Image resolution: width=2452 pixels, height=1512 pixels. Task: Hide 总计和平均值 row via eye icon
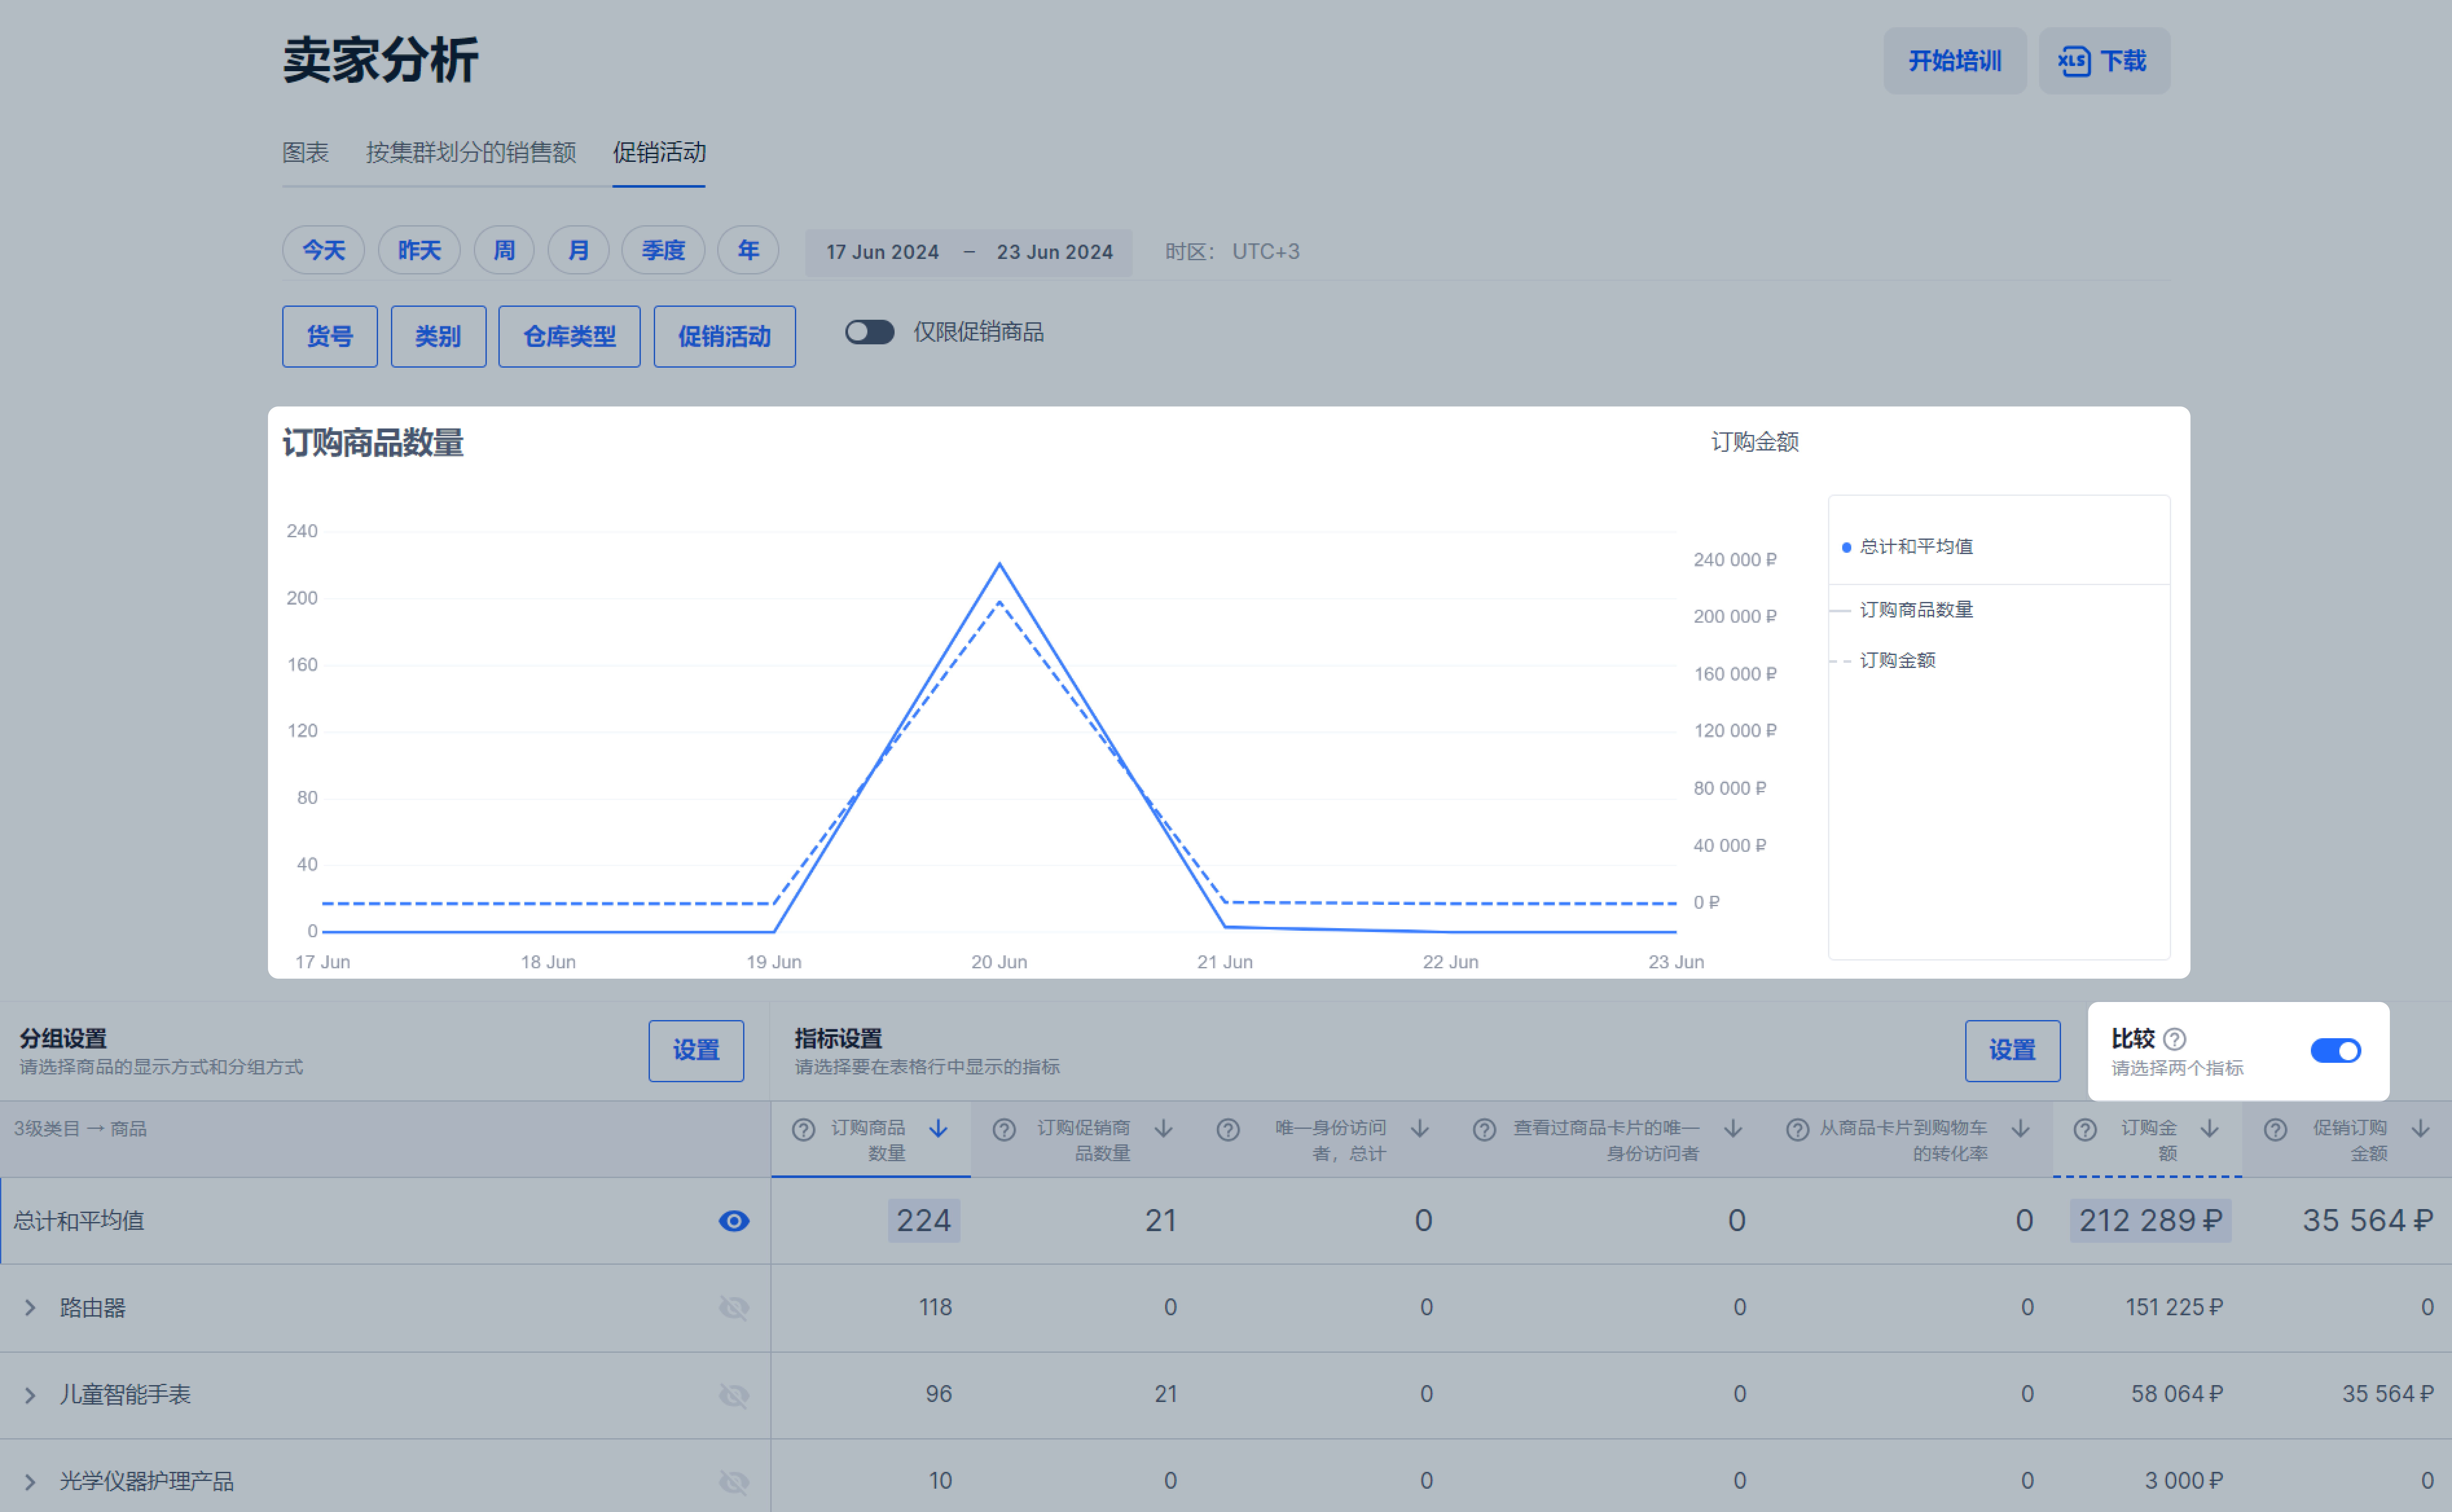coord(734,1221)
